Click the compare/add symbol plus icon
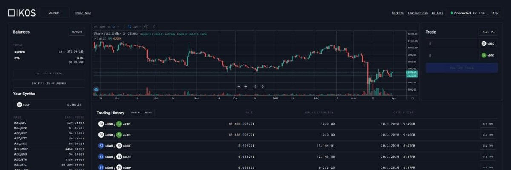 146,26
